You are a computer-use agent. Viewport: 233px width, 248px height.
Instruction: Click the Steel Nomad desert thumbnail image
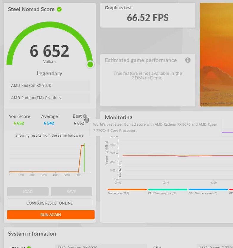tap(216, 54)
